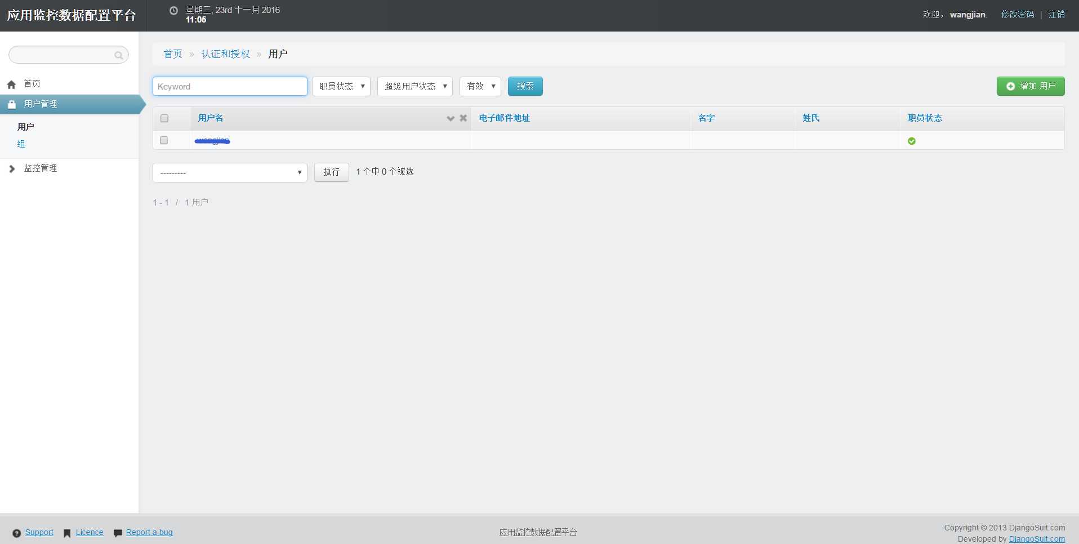Viewport: 1079px width, 544px height.
Task: Click the 应用监控数据配置平台 header title
Action: coord(72,15)
